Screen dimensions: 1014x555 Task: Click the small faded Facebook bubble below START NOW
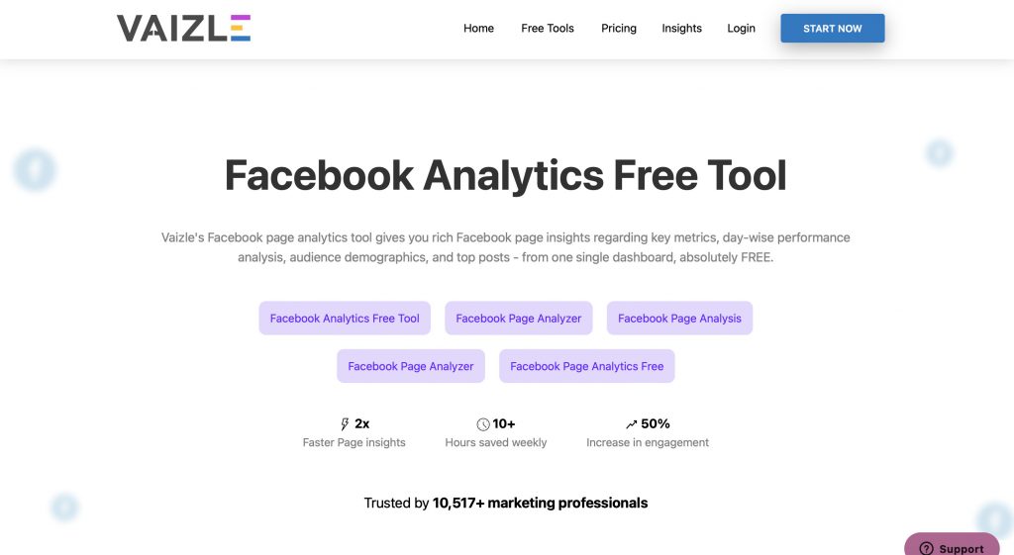[x=940, y=153]
